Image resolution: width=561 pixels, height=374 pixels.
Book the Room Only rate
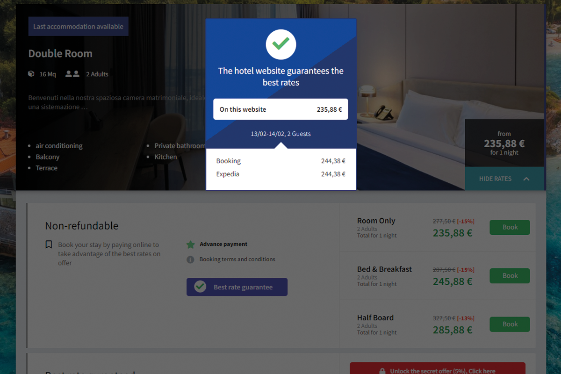coord(510,227)
